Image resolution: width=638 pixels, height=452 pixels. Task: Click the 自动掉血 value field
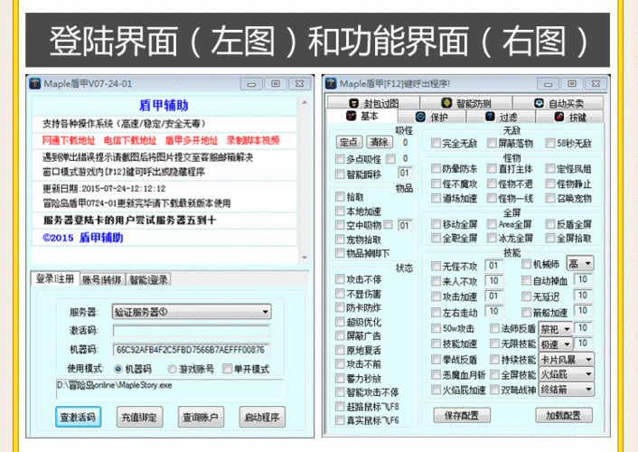pyautogui.click(x=583, y=279)
